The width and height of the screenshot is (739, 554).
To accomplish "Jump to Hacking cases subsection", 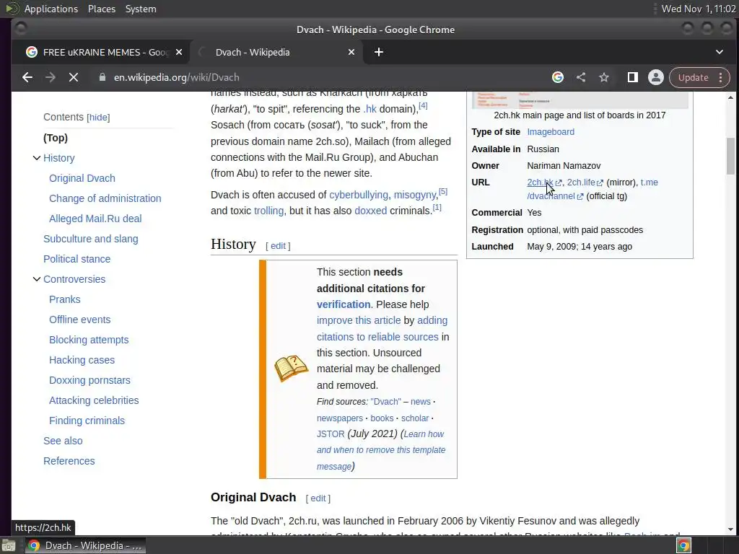I will (x=82, y=360).
